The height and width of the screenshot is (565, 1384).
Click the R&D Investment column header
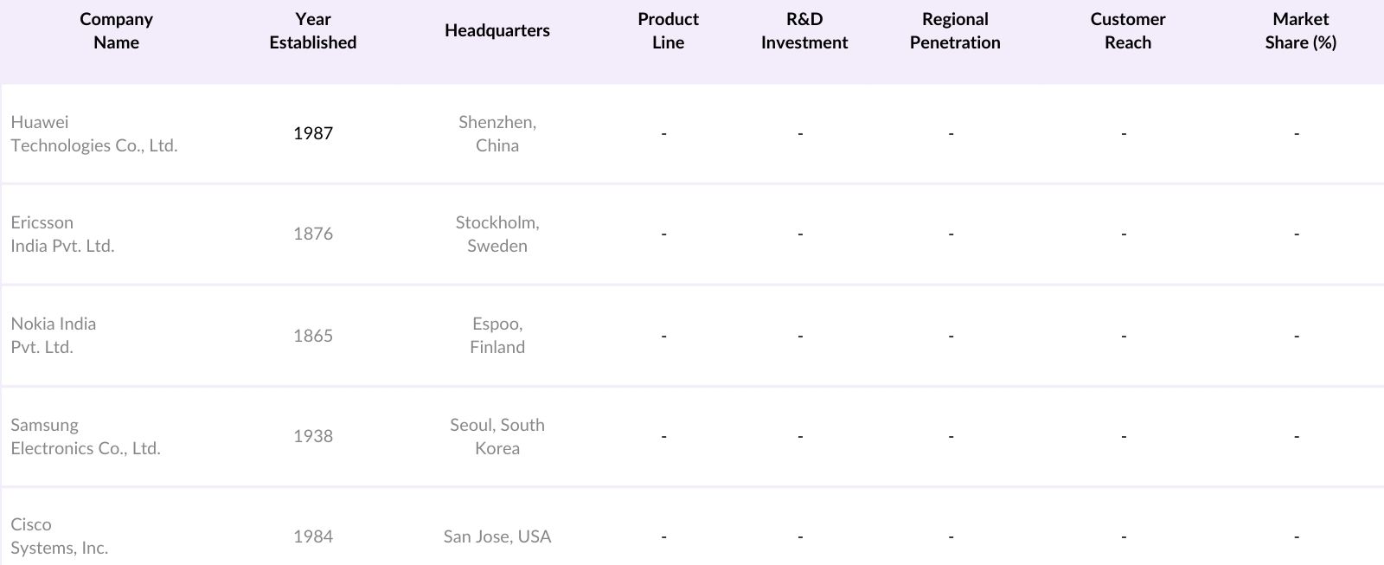(804, 31)
